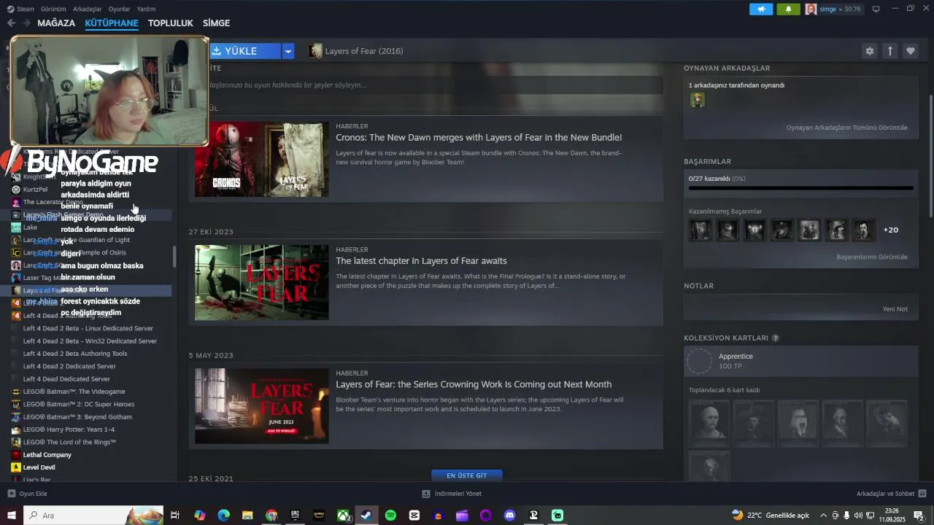934x525 pixels.
Task: Open the Steam announcements megaphone button
Action: 761,9
